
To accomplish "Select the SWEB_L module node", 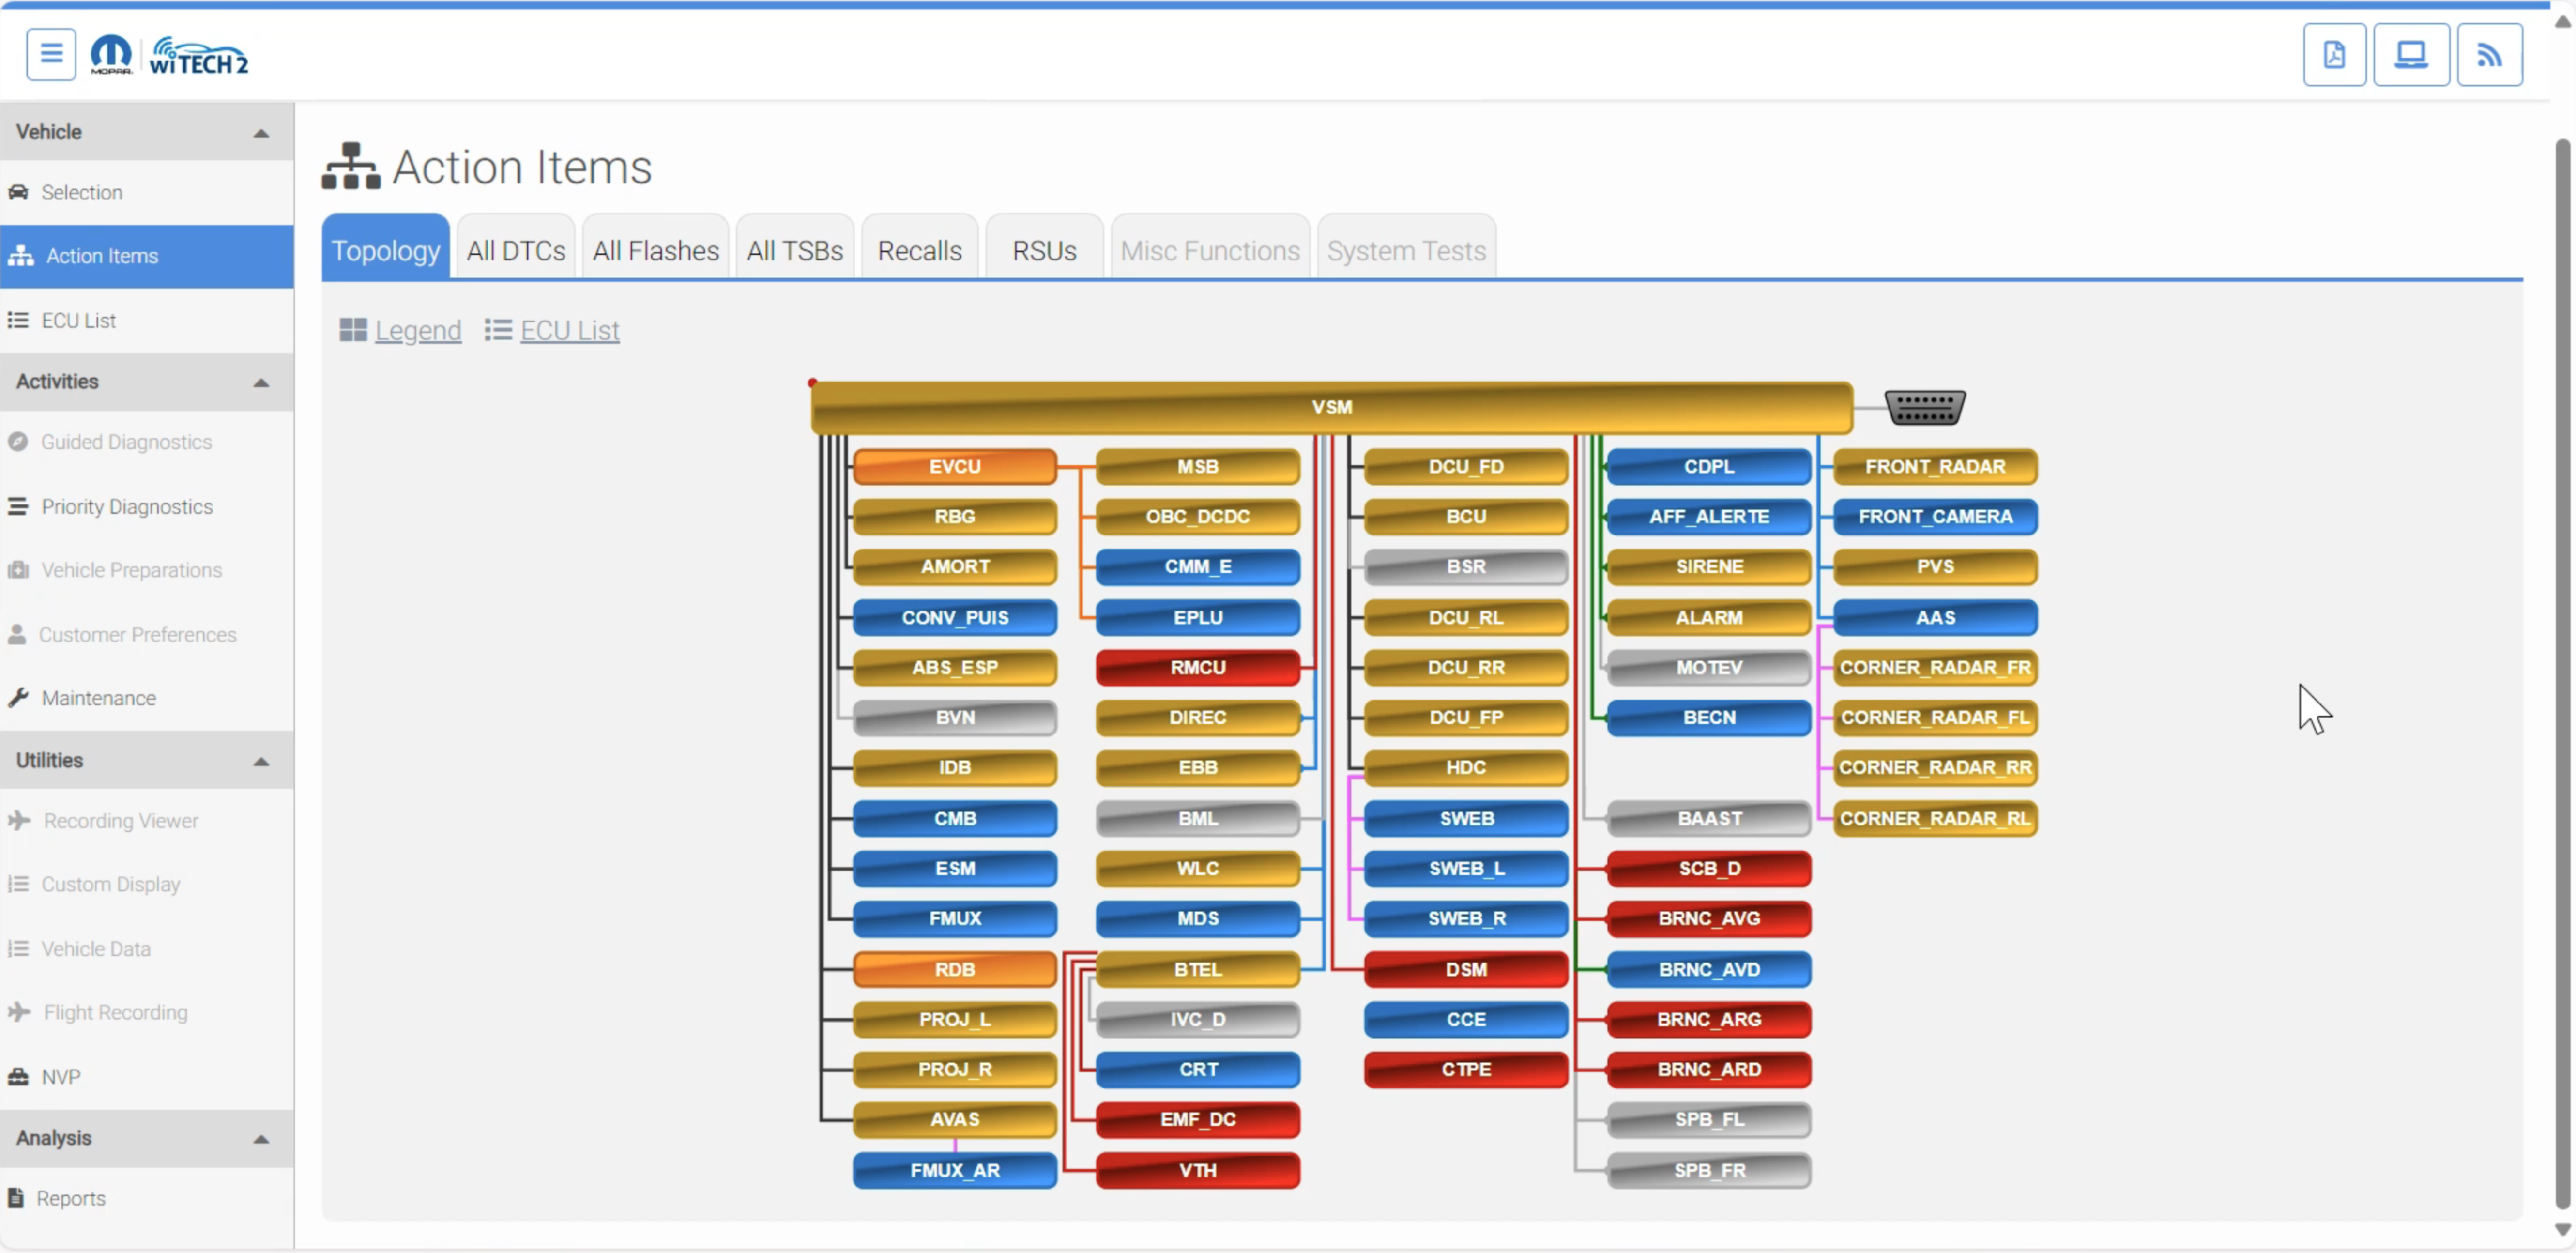I will (1466, 868).
